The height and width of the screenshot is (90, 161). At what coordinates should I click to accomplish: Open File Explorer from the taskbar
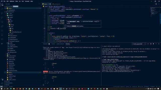coord(14,89)
